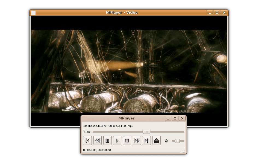The height and width of the screenshot is (164, 264).
Task: Open a file with the eject button
Action: [x=156, y=140]
